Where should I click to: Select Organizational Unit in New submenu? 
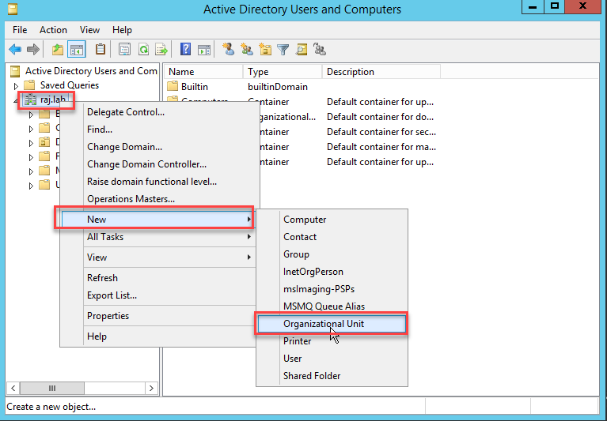click(x=332, y=324)
